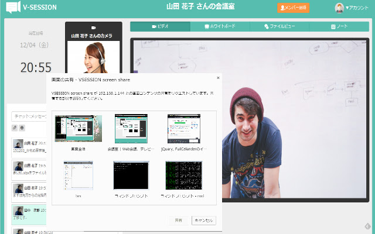Click avatar of the まずは先方からの chat message
The image size is (375, 234).
(18, 188)
